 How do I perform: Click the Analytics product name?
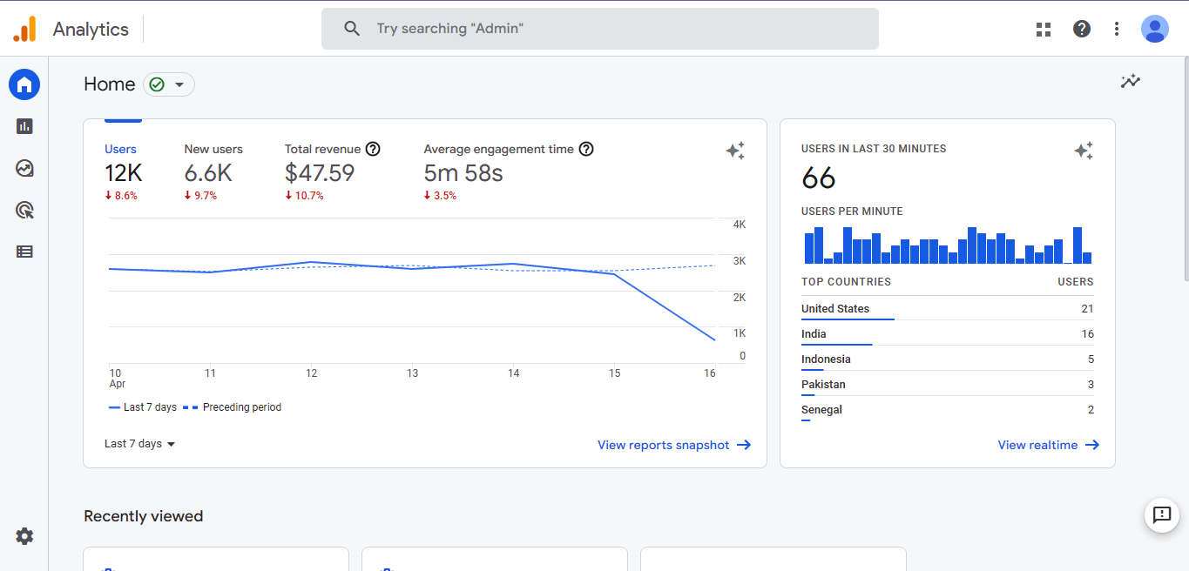[91, 29]
